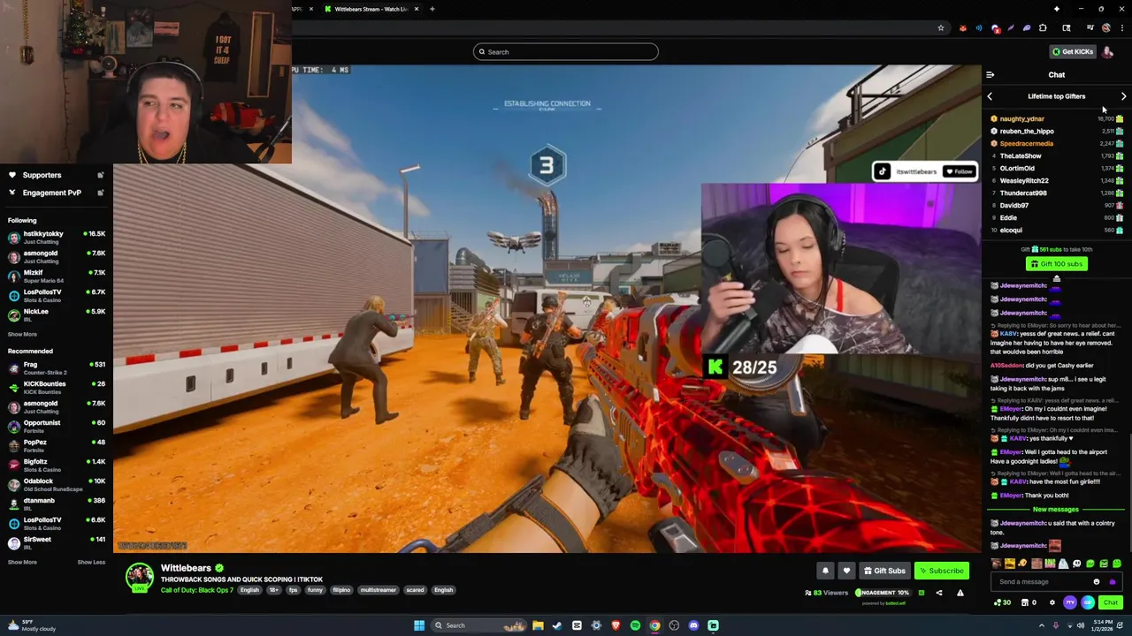This screenshot has height=636, width=1132.
Task: Click the pin icon next to Supporters
Action: click(100, 175)
